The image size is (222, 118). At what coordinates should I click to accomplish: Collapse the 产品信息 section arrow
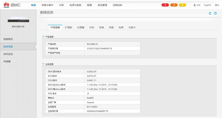(43, 36)
